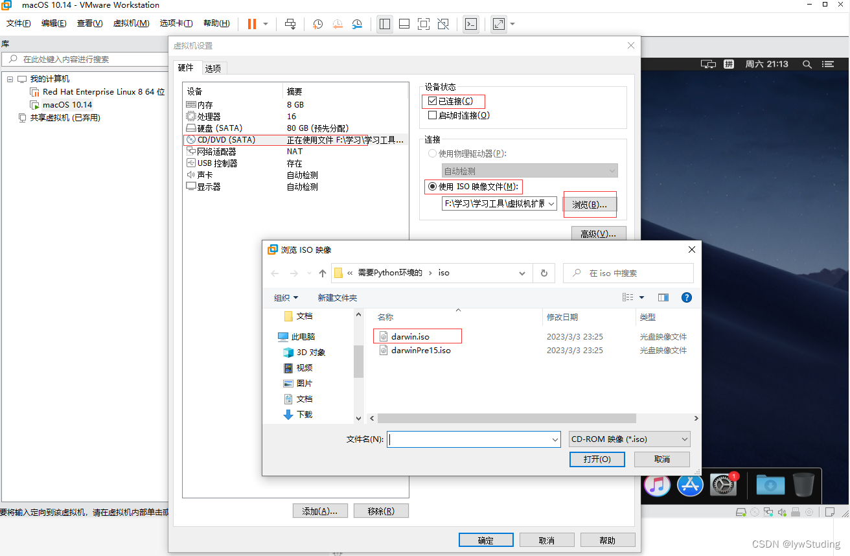Click 帮助 button in settings dialog

608,540
